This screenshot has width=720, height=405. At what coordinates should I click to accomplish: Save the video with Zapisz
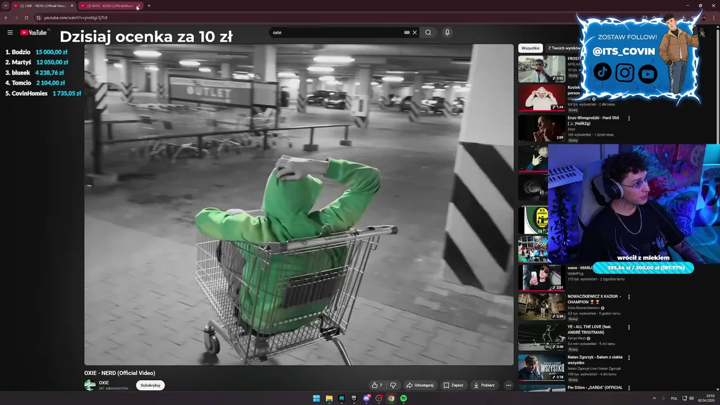point(453,385)
